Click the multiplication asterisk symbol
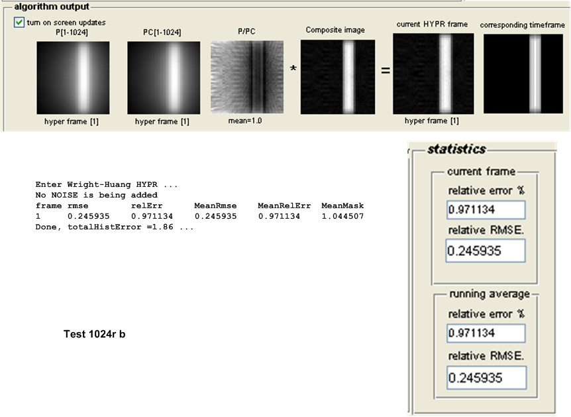 (x=292, y=70)
